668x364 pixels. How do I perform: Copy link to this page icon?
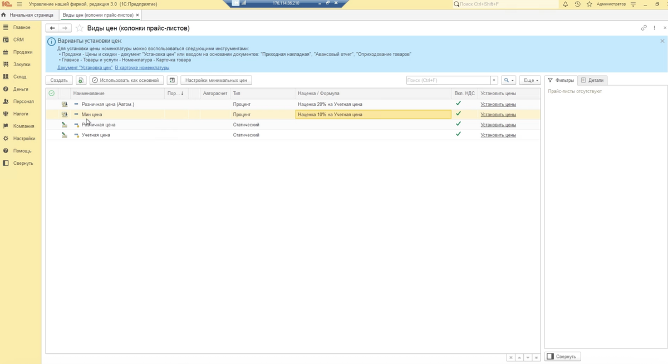(644, 28)
